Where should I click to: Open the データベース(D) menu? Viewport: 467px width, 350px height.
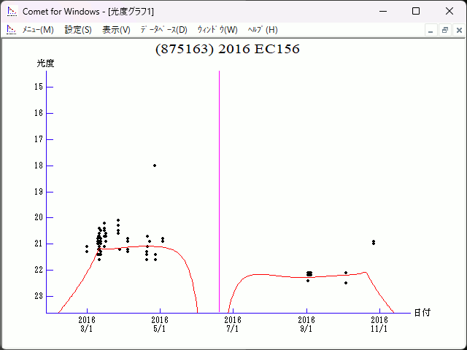point(163,30)
